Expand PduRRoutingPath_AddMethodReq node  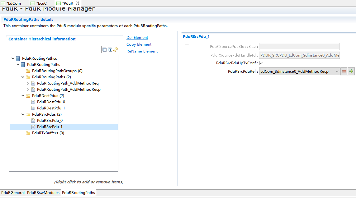pyautogui.click(x=28, y=83)
